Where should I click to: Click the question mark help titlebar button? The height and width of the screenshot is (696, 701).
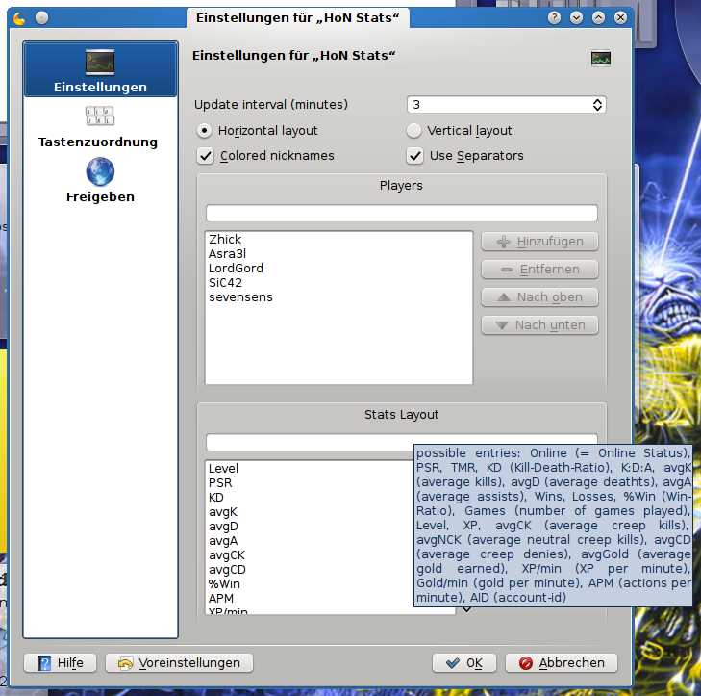[x=554, y=18]
